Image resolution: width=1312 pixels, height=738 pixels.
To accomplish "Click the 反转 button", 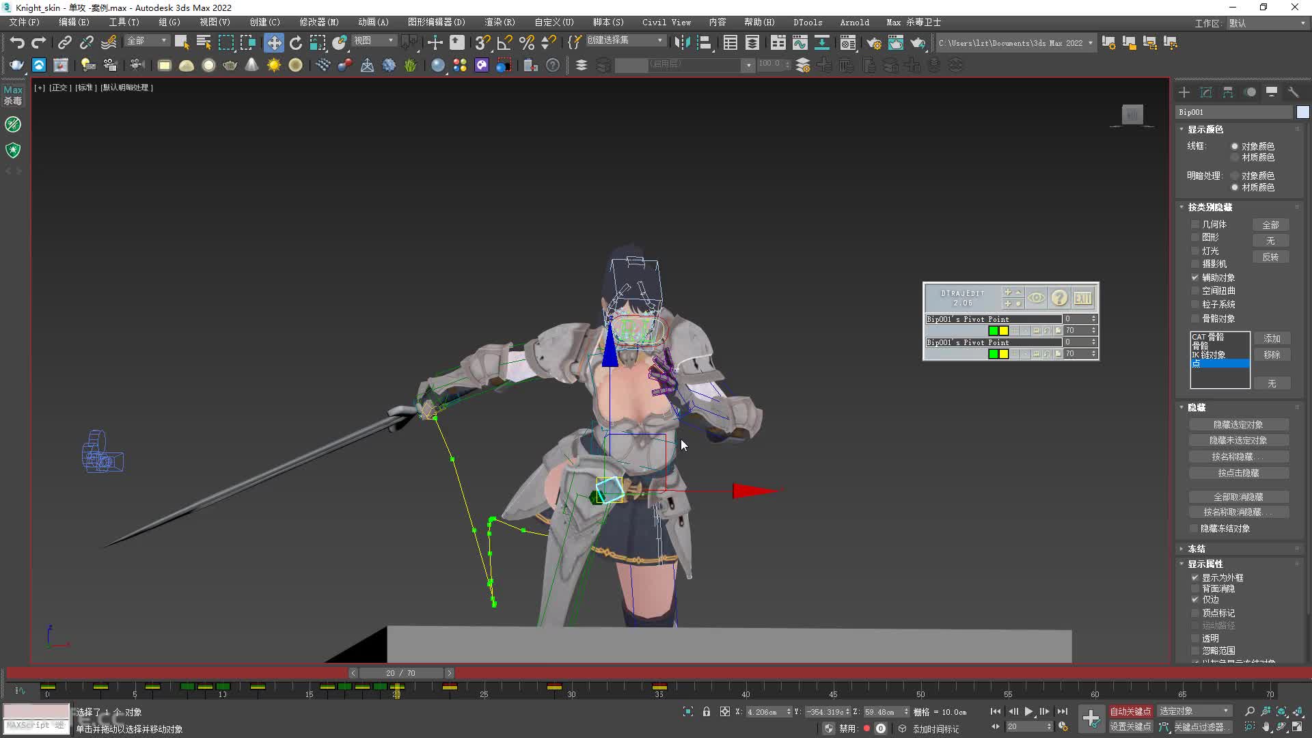I will coord(1270,257).
